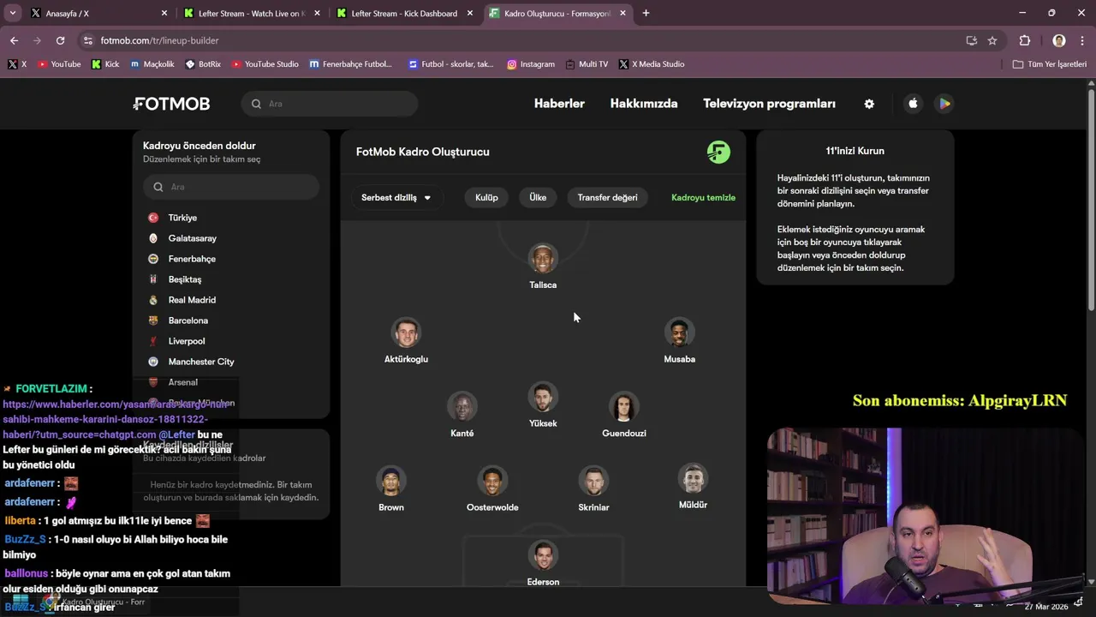Viewport: 1096px width, 617px height.
Task: Open Instagram bookmark
Action: (531, 64)
